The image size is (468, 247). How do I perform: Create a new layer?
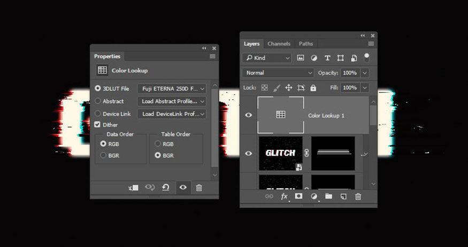tap(343, 196)
